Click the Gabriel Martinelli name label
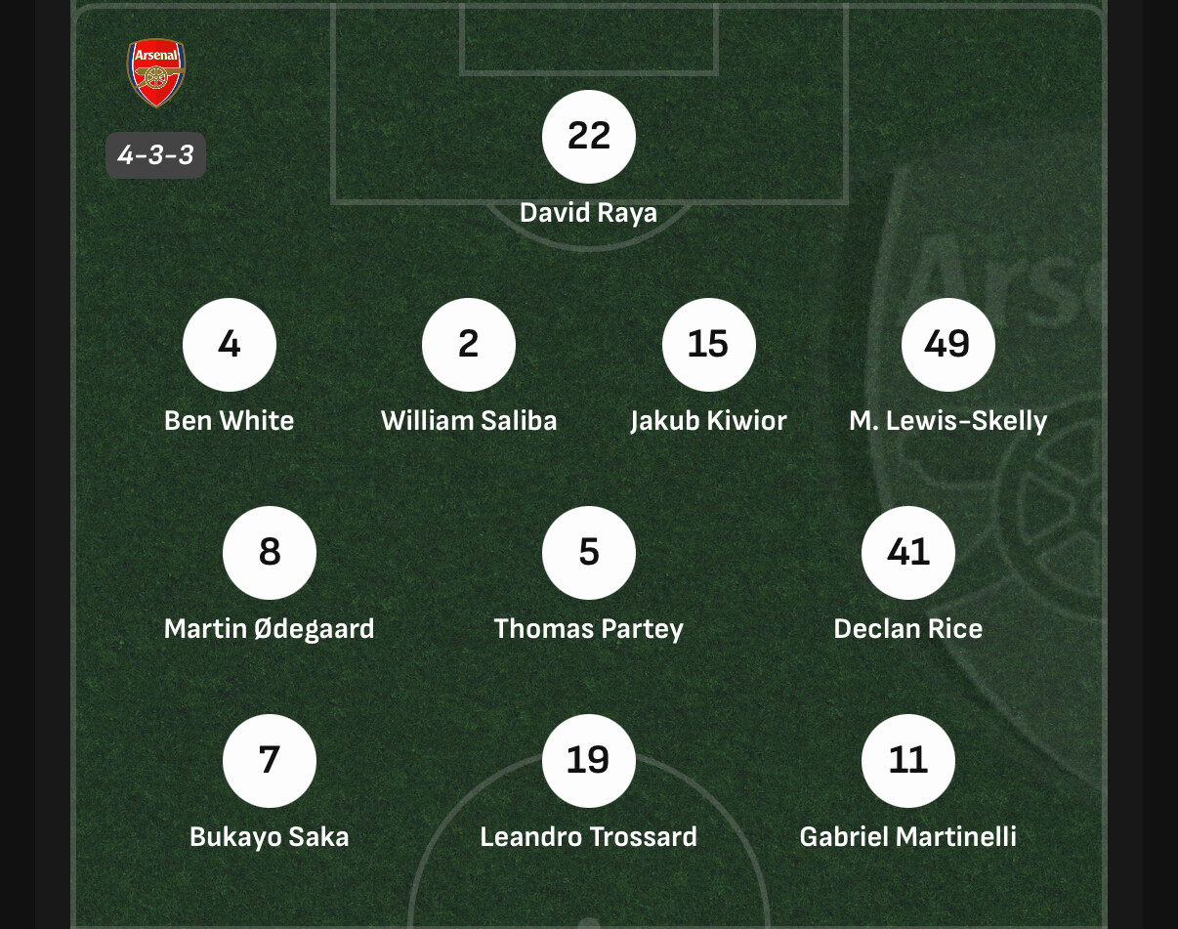Image resolution: width=1178 pixels, height=929 pixels. point(908,837)
